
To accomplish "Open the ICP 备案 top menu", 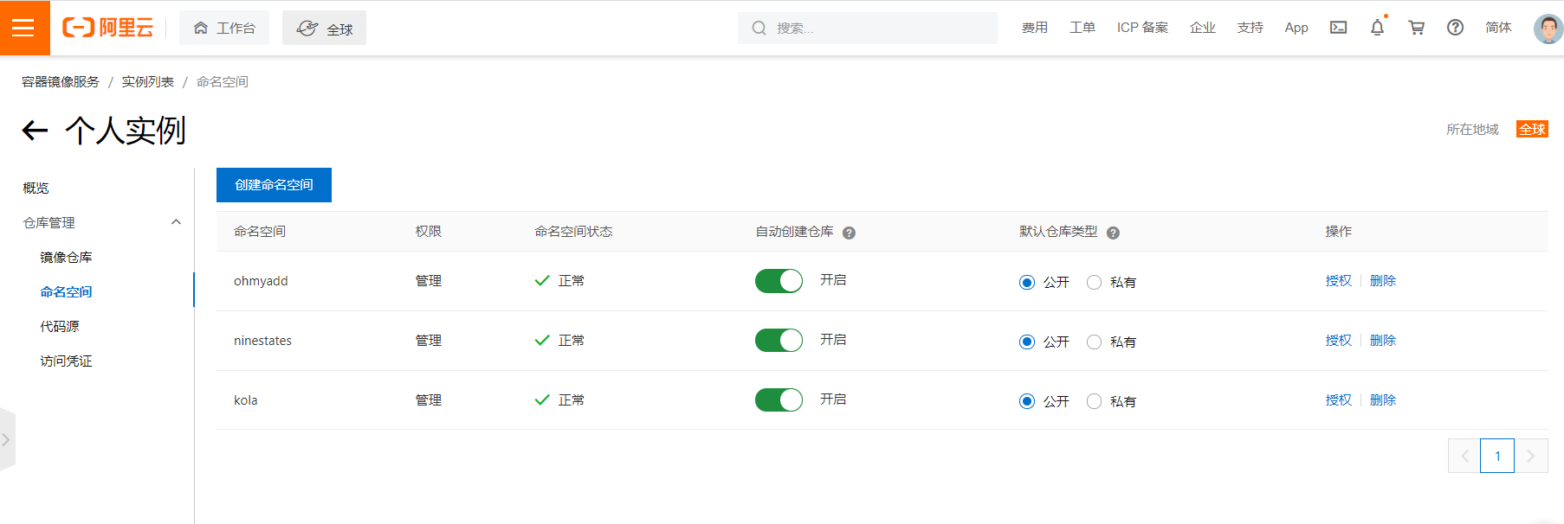I will point(1142,28).
